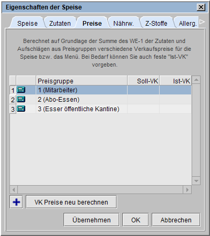Click calculator icon in Abo-Essen row
This screenshot has width=210, height=236.
[21, 99]
